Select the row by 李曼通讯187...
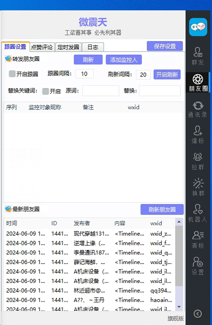212x325 pixels. coord(89,252)
